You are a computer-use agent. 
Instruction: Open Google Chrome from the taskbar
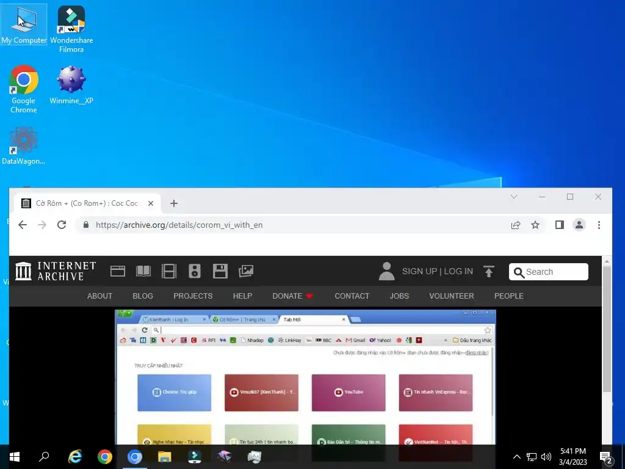(x=105, y=457)
